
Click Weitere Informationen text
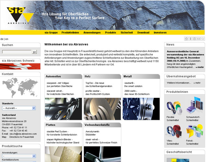179,83
